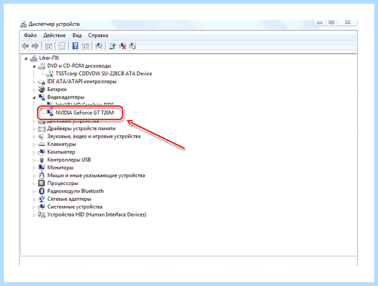The image size is (378, 286).
Task: Click the Видеоадаптеры category icon
Action: pos(42,97)
